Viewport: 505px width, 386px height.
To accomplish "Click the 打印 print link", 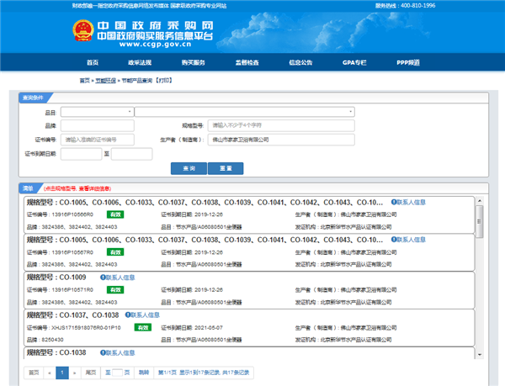I will click(164, 81).
